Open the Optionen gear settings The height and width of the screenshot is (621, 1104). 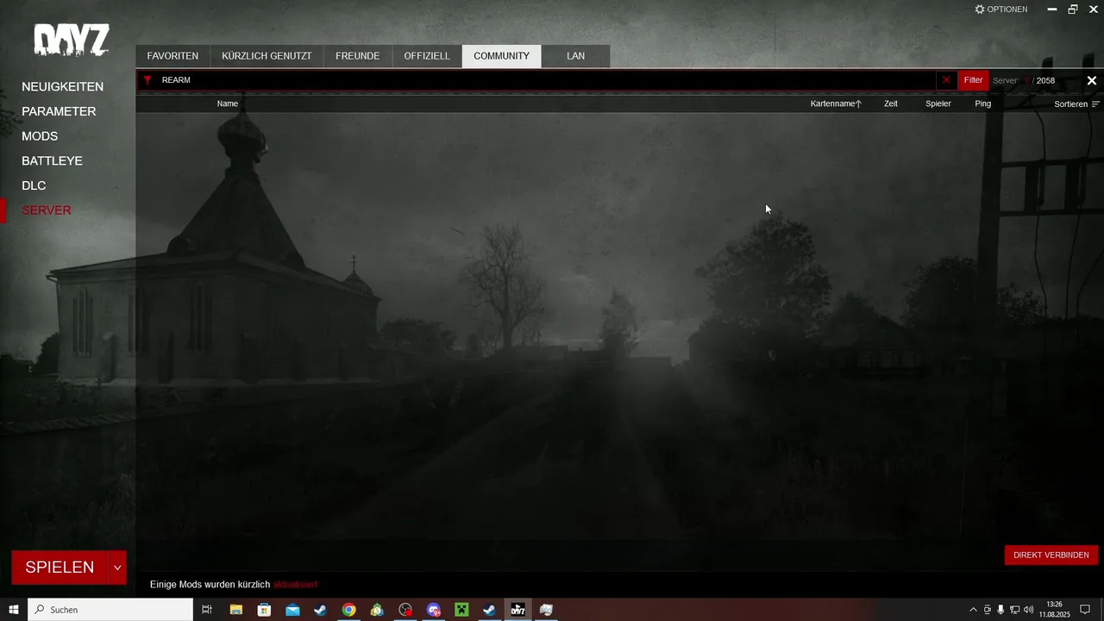[x=1000, y=9]
